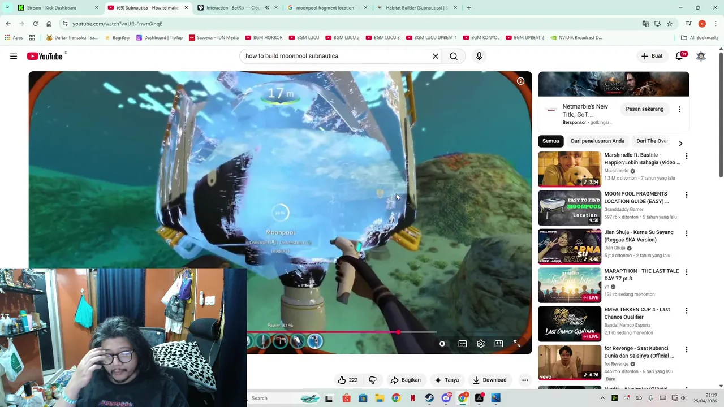Open Discord from the taskbar
Image resolution: width=724 pixels, height=407 pixels.
click(x=446, y=398)
